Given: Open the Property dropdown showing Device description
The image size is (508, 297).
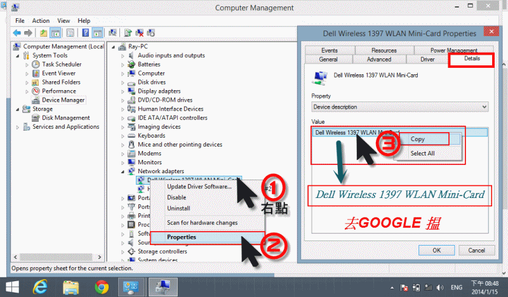Looking at the screenshot, I should pyautogui.click(x=400, y=107).
